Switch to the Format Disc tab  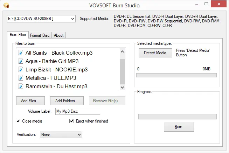point(40,35)
